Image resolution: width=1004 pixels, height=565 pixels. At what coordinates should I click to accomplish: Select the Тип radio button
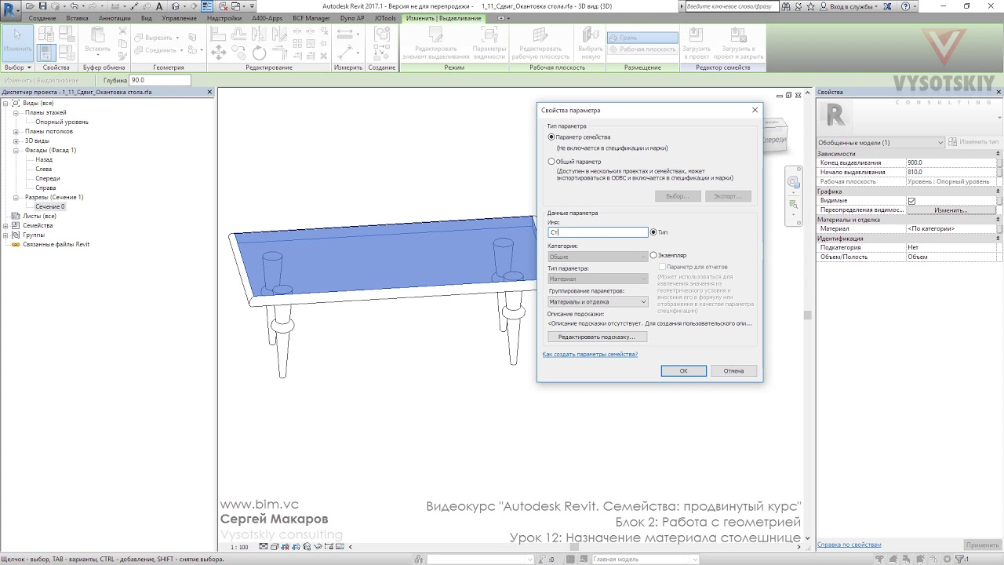click(x=653, y=232)
